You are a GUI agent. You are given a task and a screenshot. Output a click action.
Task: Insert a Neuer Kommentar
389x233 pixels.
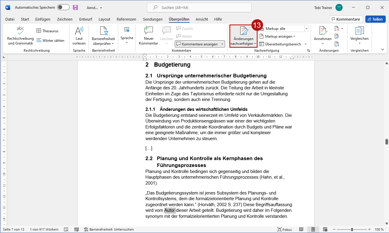[x=148, y=31]
